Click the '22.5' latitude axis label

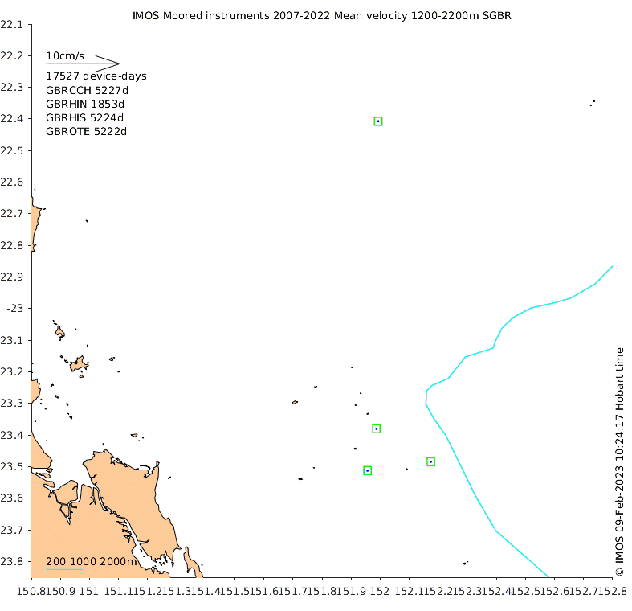coord(12,150)
